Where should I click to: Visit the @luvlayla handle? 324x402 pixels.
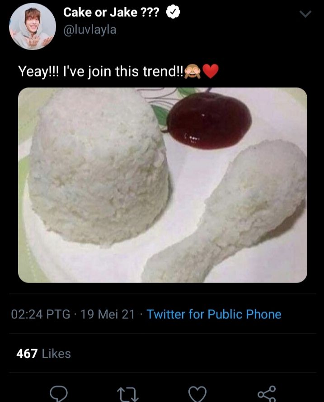click(89, 30)
